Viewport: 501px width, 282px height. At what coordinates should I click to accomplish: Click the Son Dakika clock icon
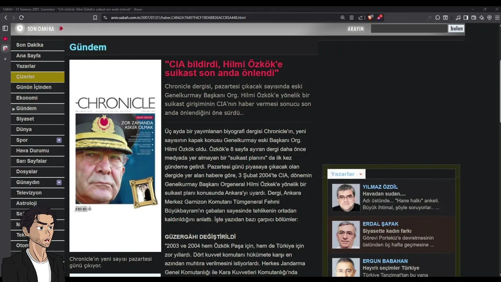coord(20,29)
